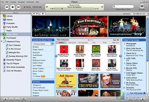Click the Gift Certificates link
Image resolution: width=149 pixels, height=102 pixels.
[39, 88]
